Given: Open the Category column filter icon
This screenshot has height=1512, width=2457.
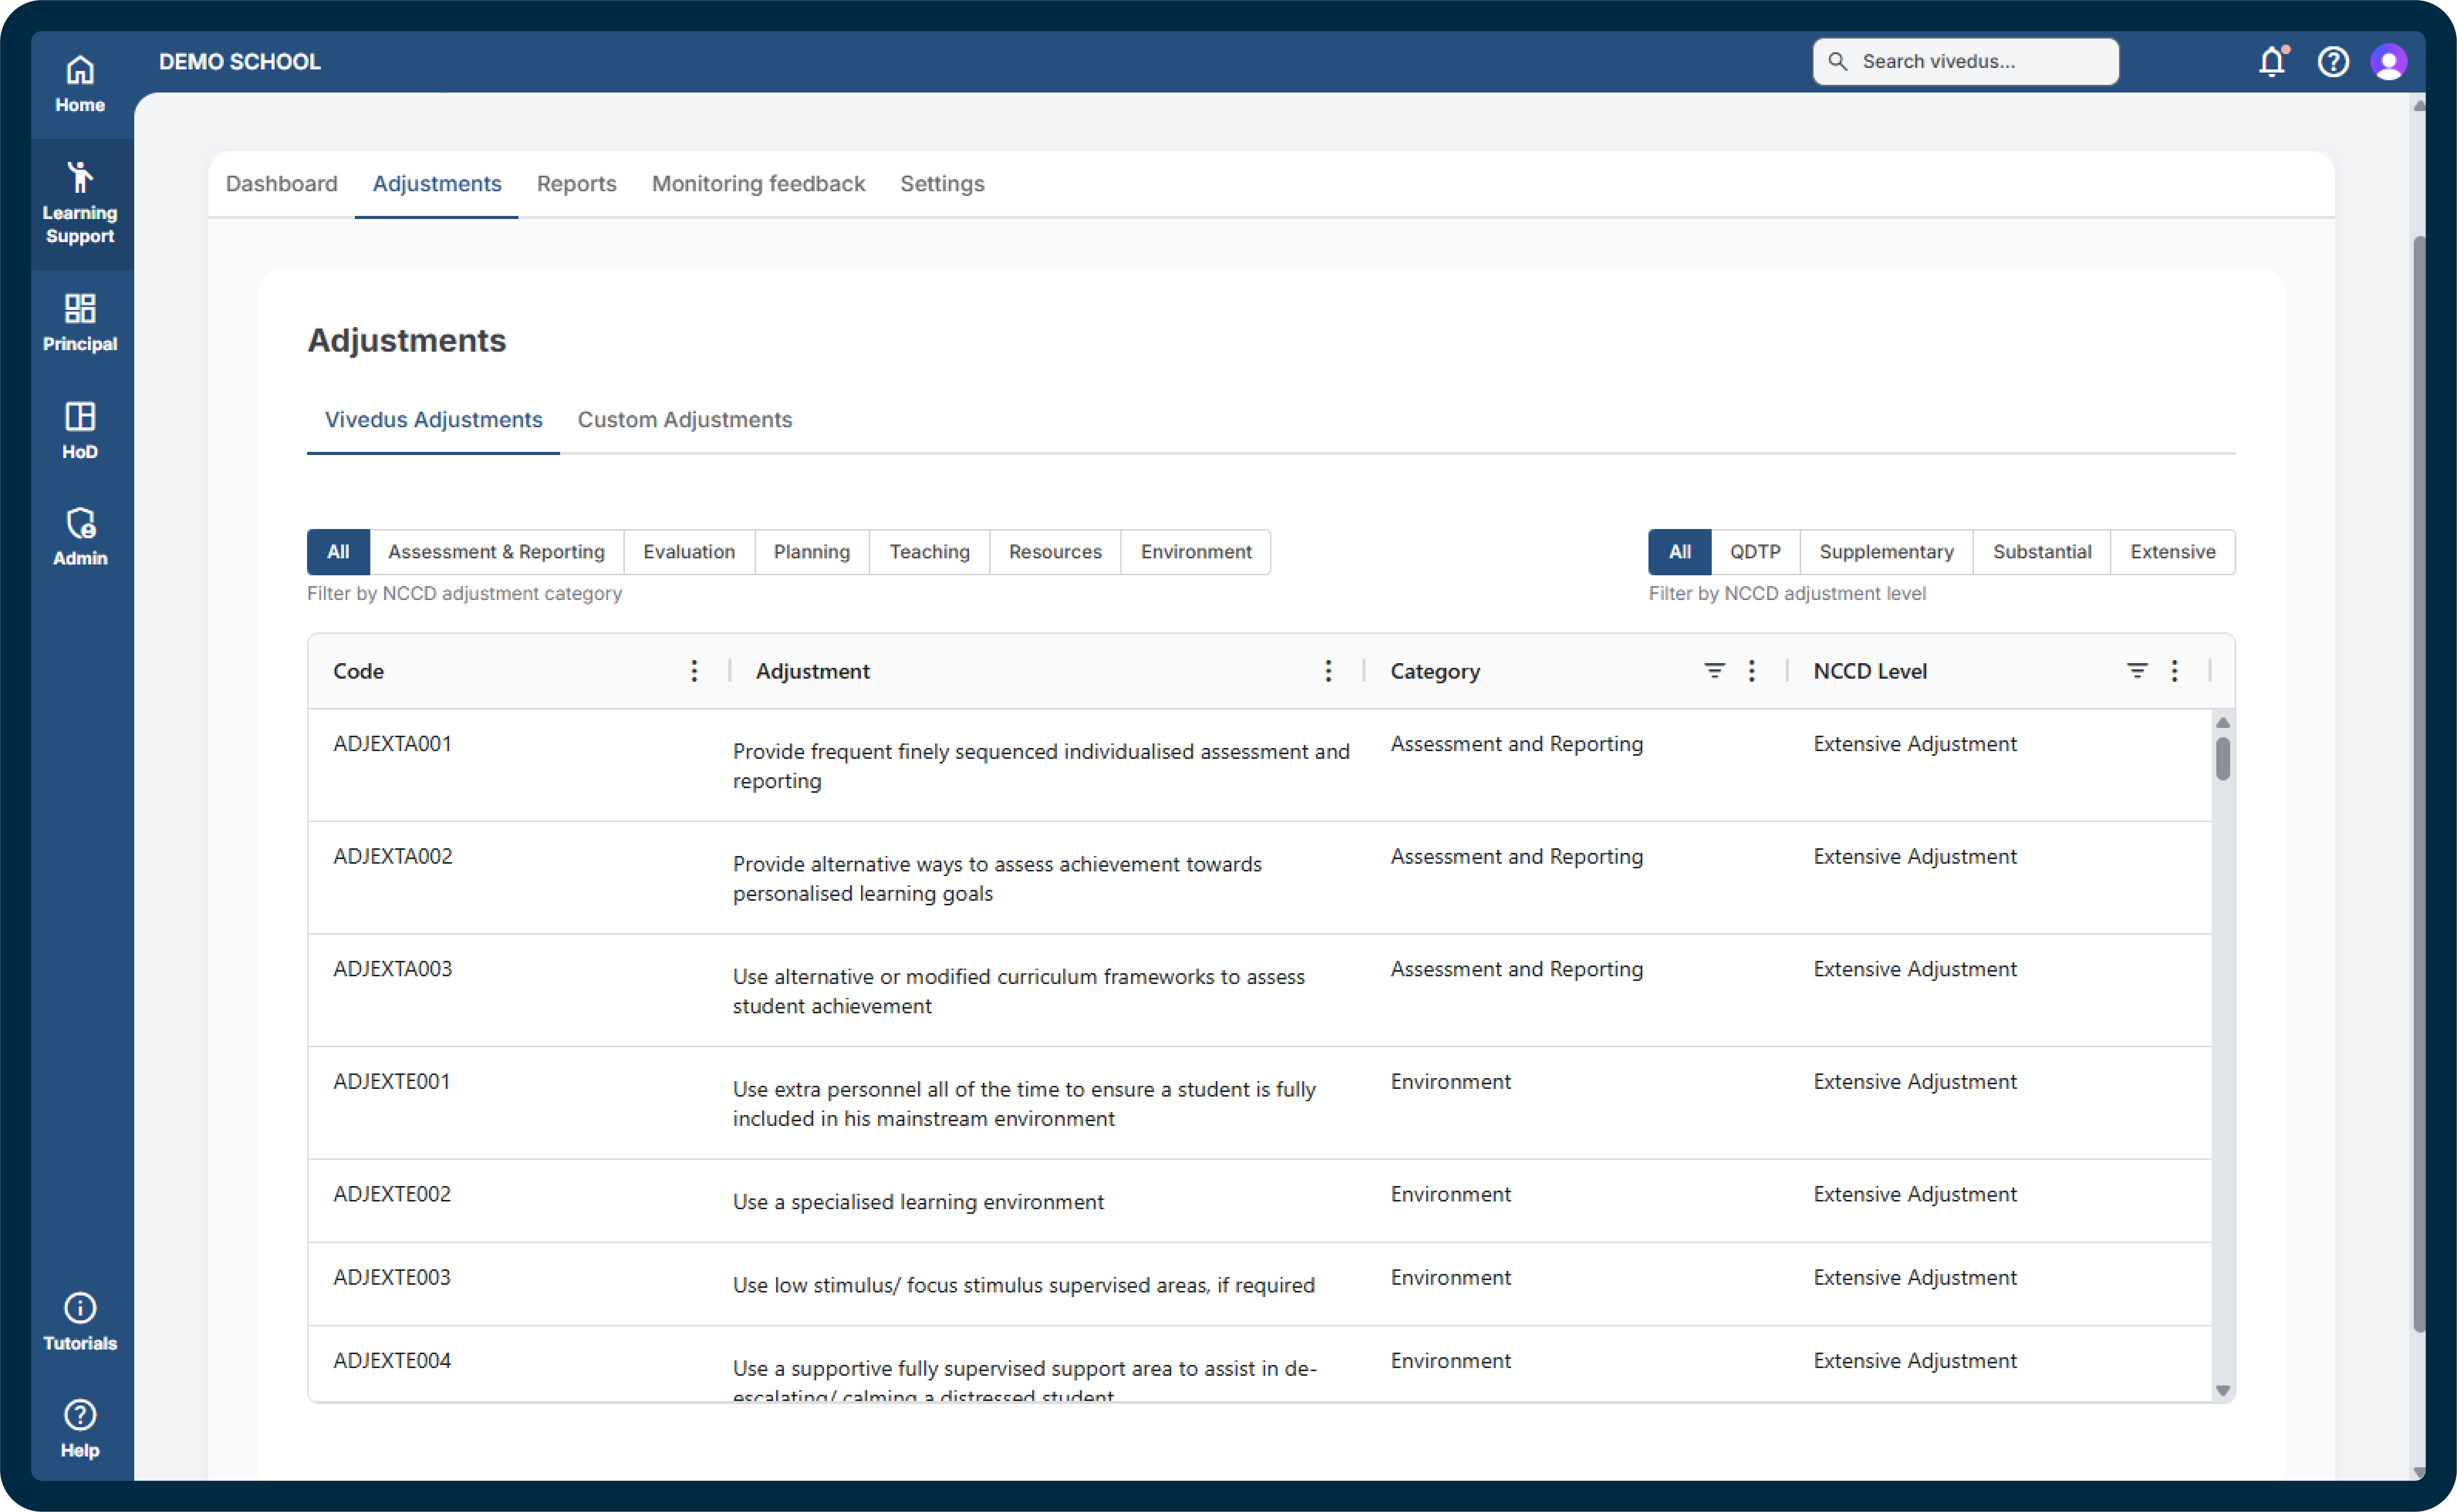Looking at the screenshot, I should point(1714,671).
